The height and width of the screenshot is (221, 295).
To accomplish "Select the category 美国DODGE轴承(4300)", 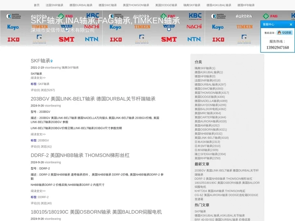I will coord(210,97).
